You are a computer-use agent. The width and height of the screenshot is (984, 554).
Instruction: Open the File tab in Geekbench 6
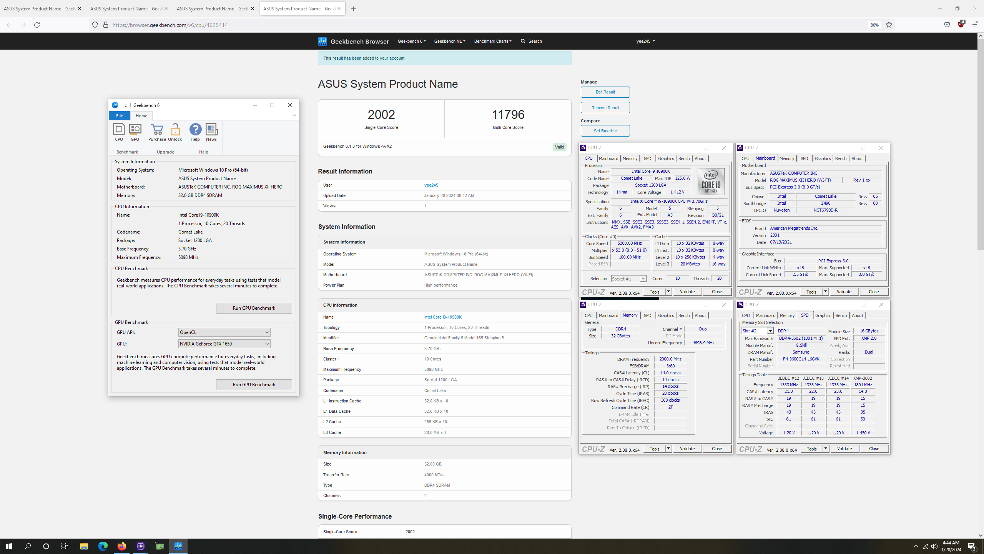(120, 116)
